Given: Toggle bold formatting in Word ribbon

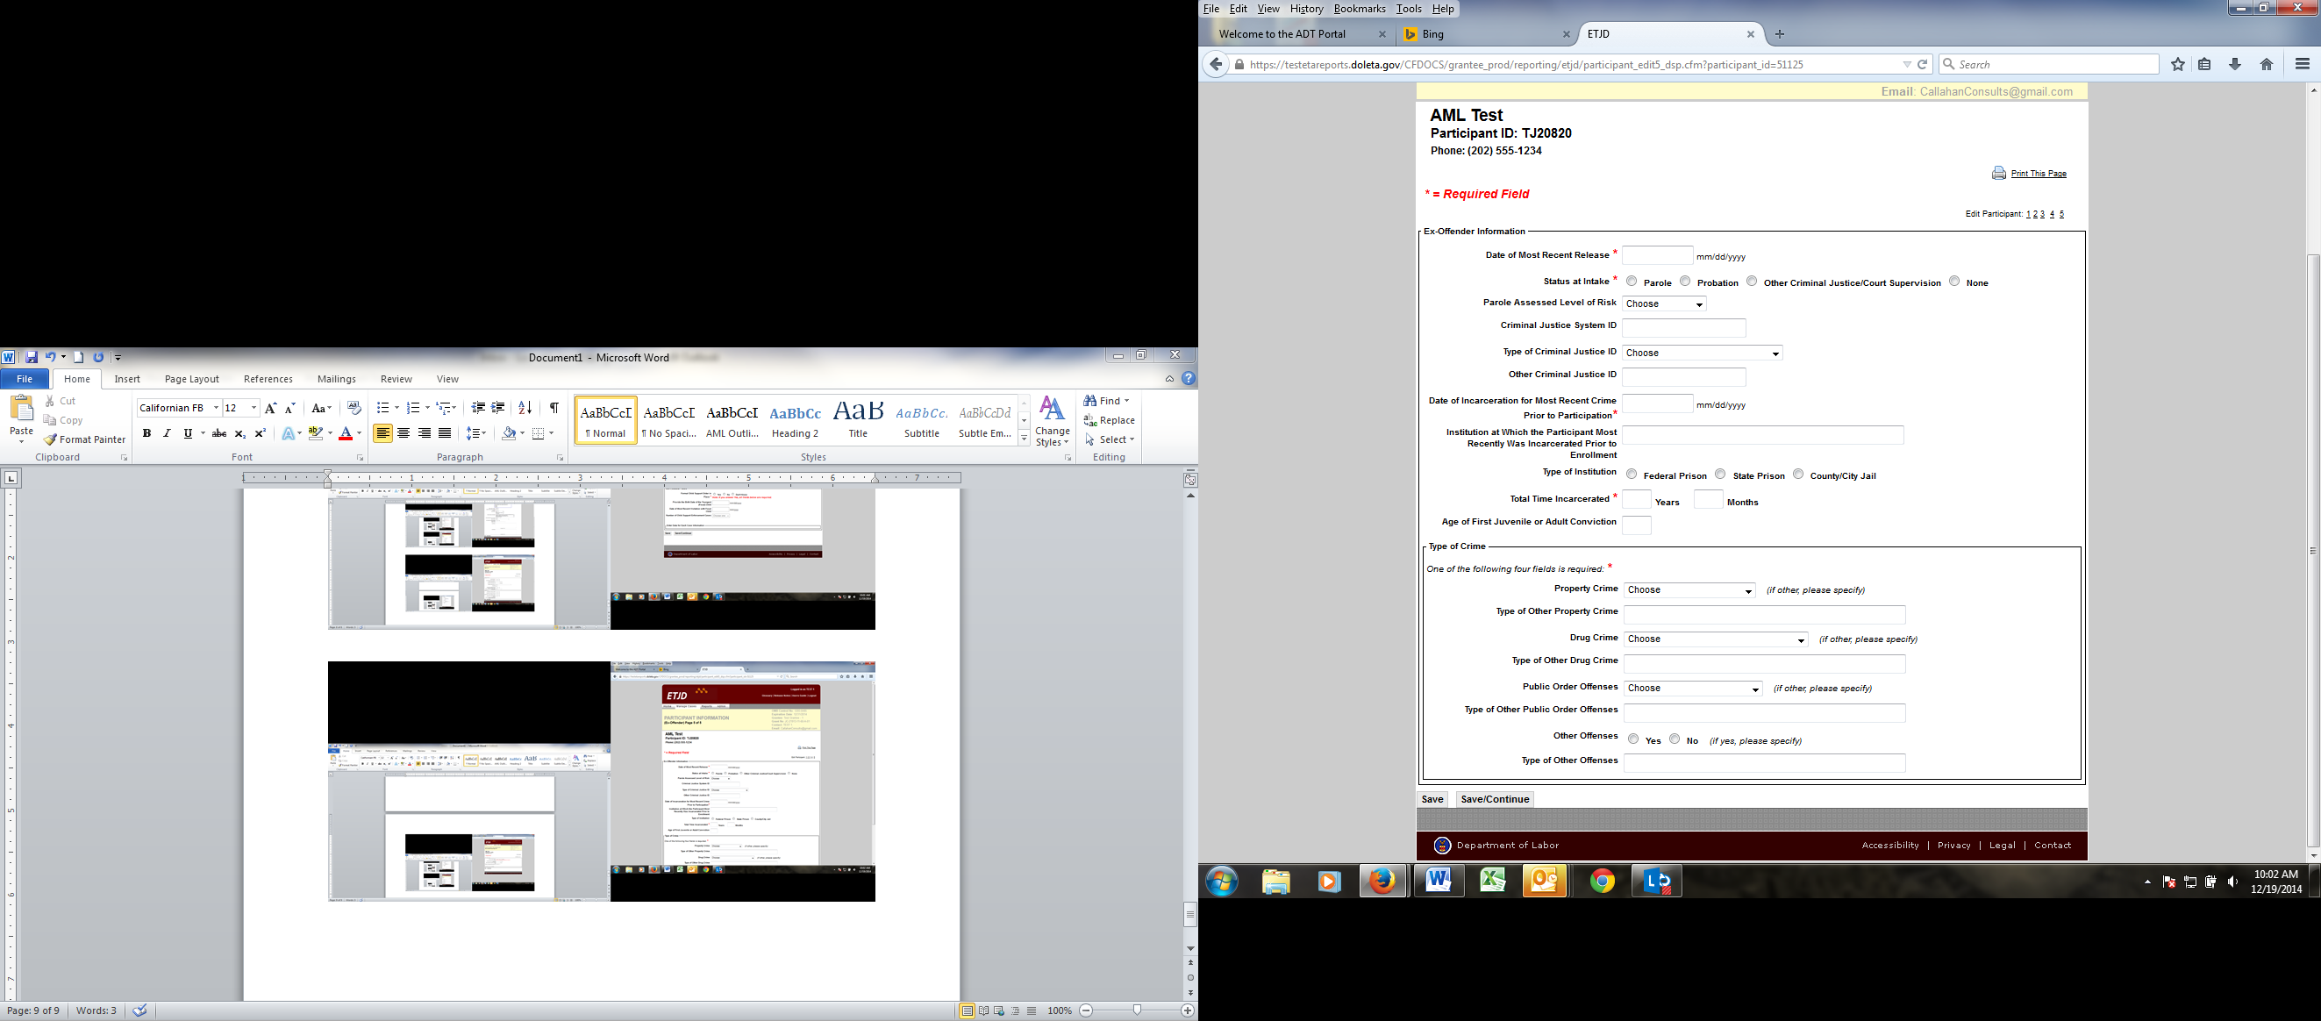Looking at the screenshot, I should click(146, 433).
